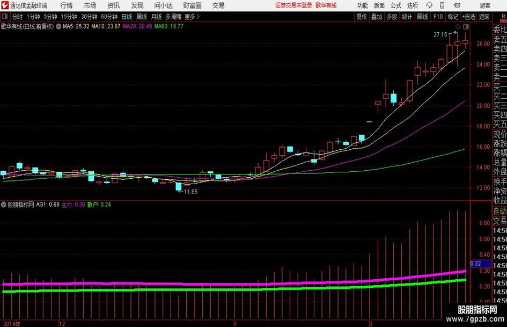Click the 返回 back button
Viewport: 507px width, 327px height.
(x=484, y=17)
